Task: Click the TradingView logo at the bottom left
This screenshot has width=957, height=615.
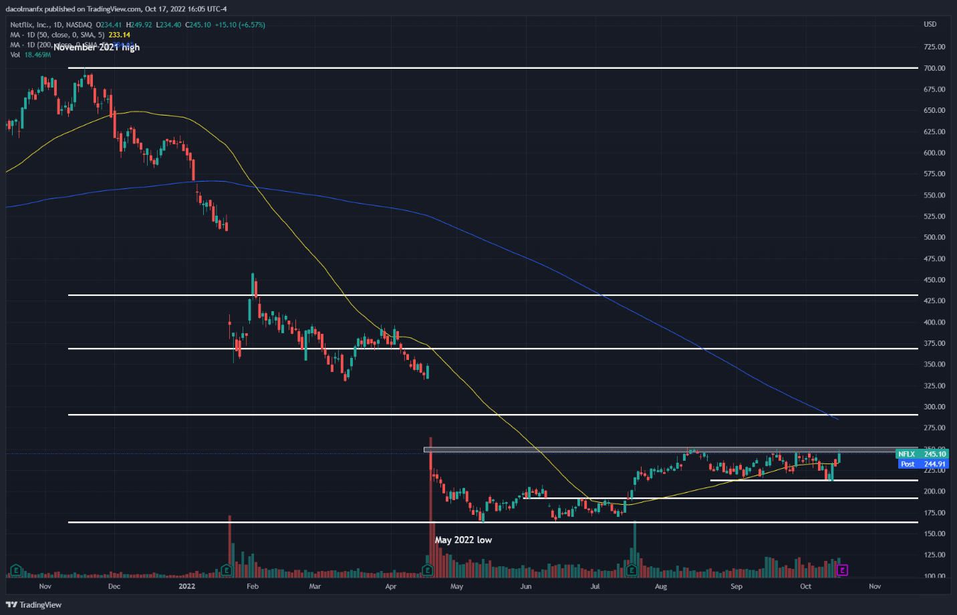Action: [x=33, y=605]
